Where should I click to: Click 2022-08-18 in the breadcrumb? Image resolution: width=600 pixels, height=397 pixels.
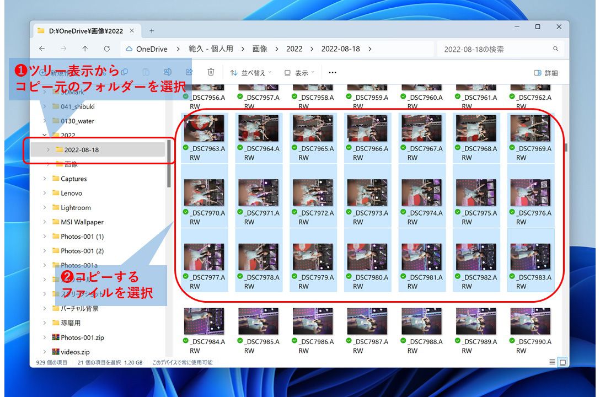point(341,49)
